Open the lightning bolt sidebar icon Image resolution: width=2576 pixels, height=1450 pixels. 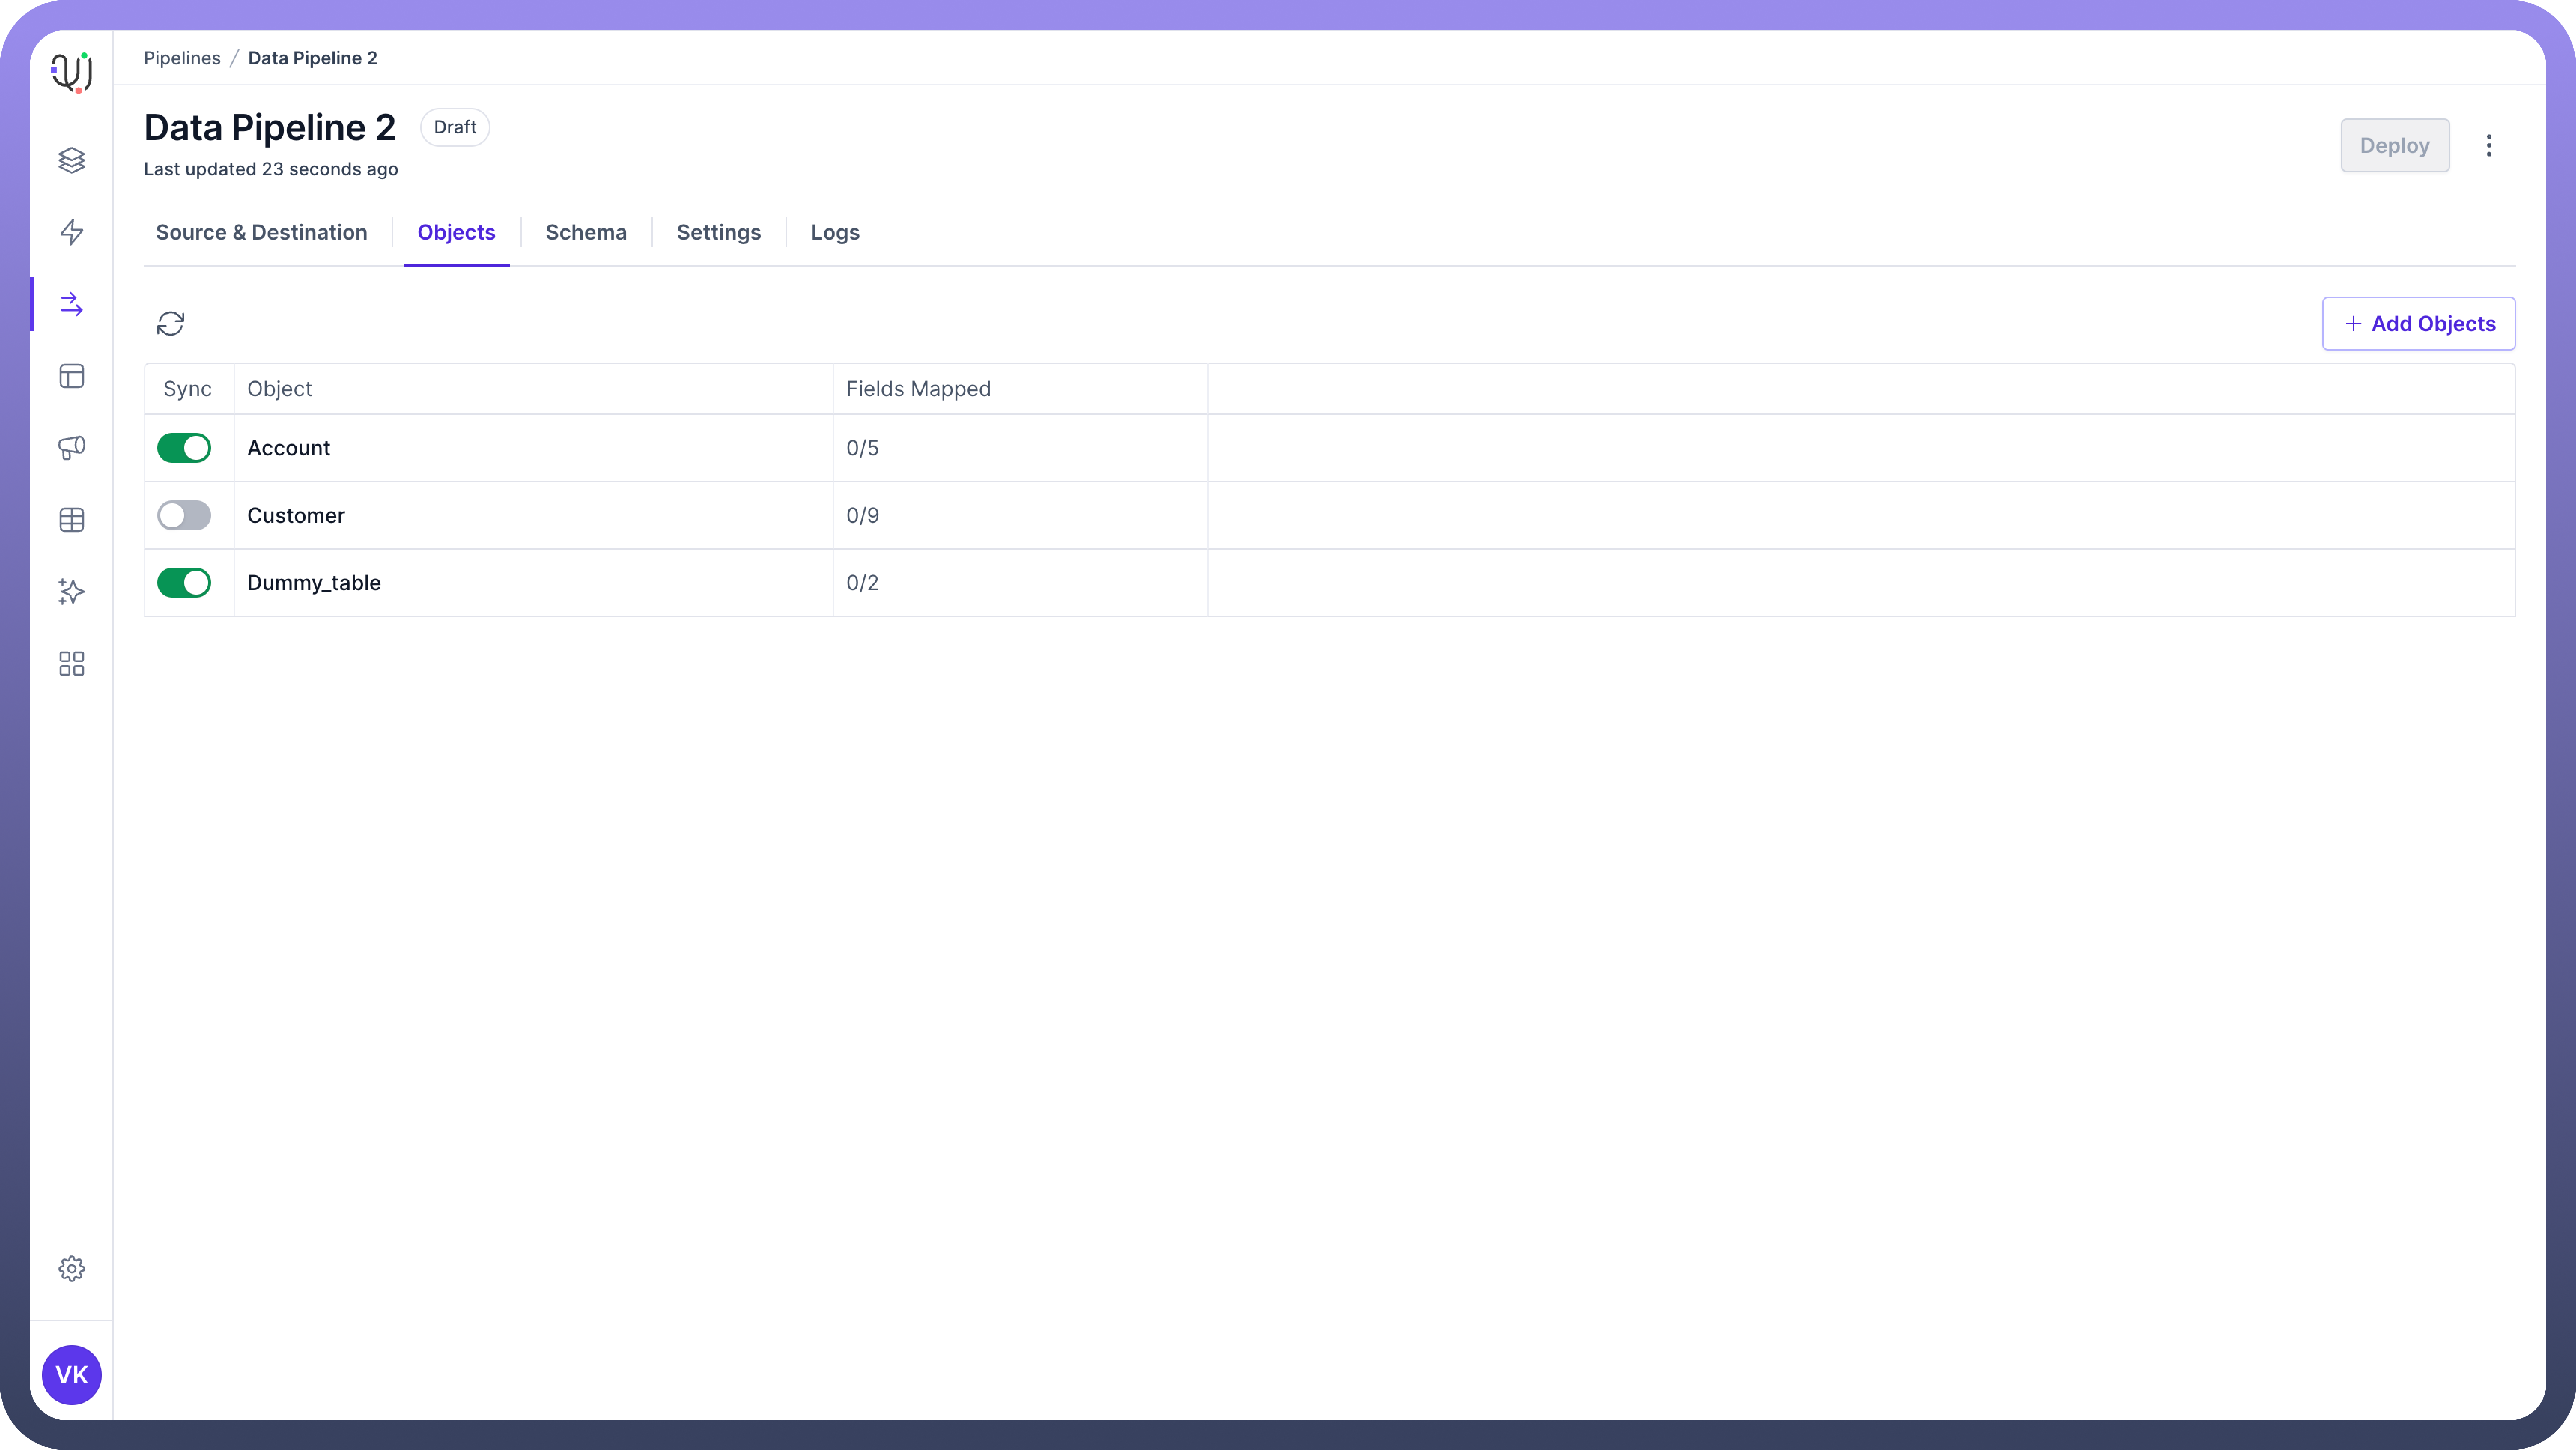(71, 232)
